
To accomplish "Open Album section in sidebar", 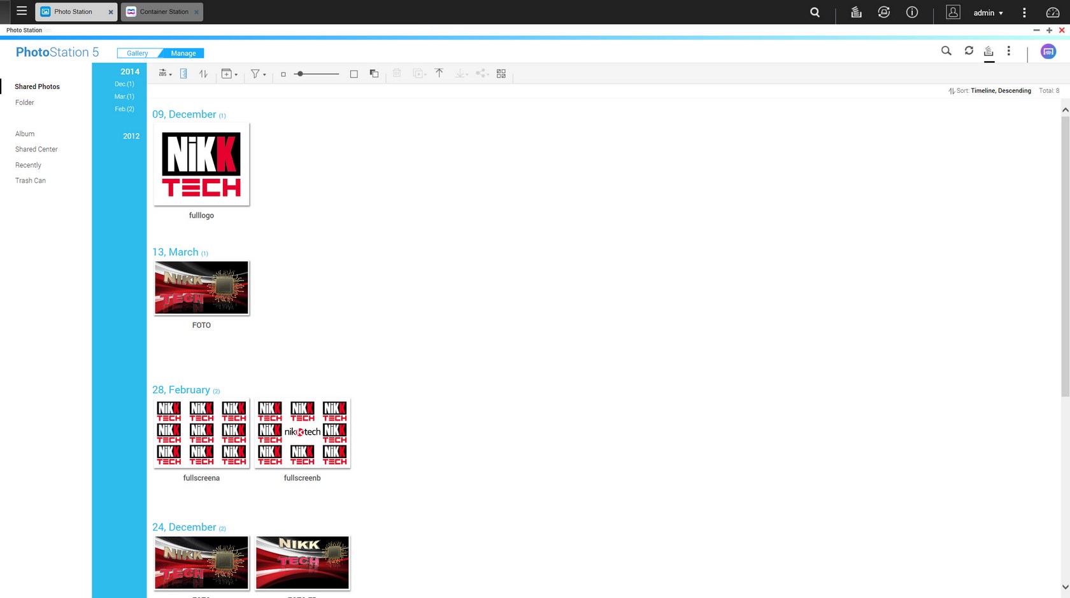I will coord(25,134).
